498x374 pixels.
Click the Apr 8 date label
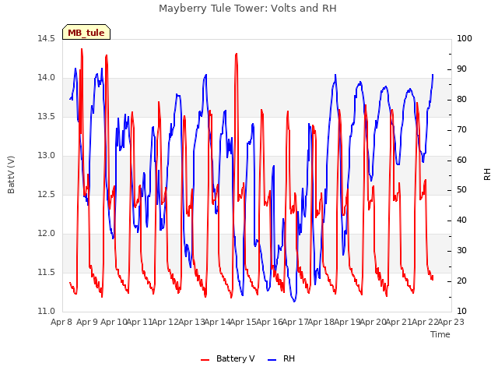(x=61, y=322)
